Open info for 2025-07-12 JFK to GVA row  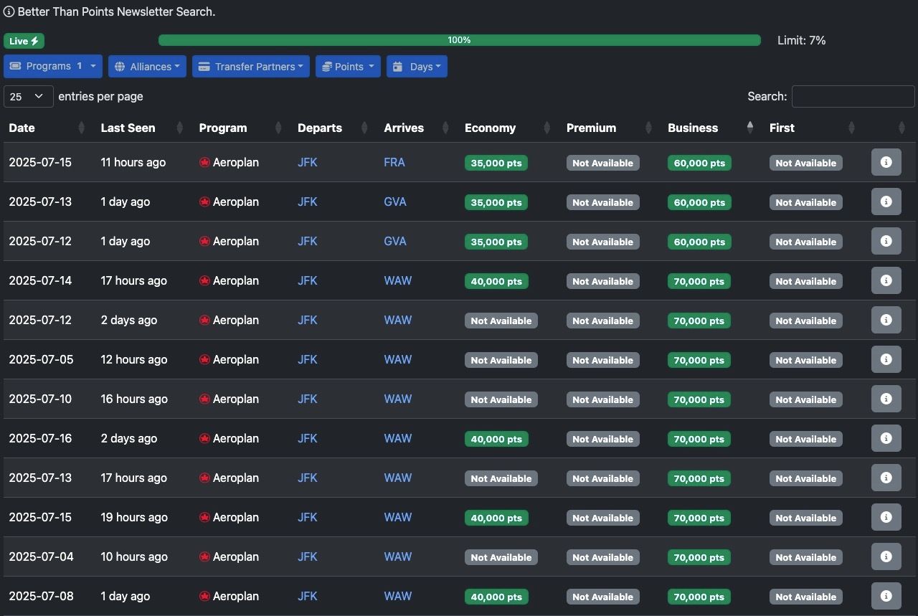click(886, 241)
